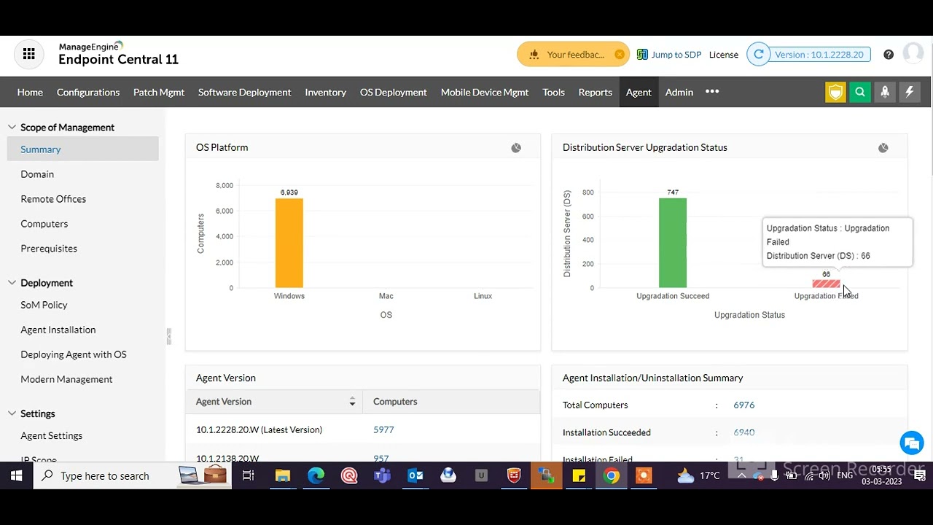Viewport: 933px width, 525px height.
Task: Click the lightning bolt quick actions icon
Action: point(909,92)
